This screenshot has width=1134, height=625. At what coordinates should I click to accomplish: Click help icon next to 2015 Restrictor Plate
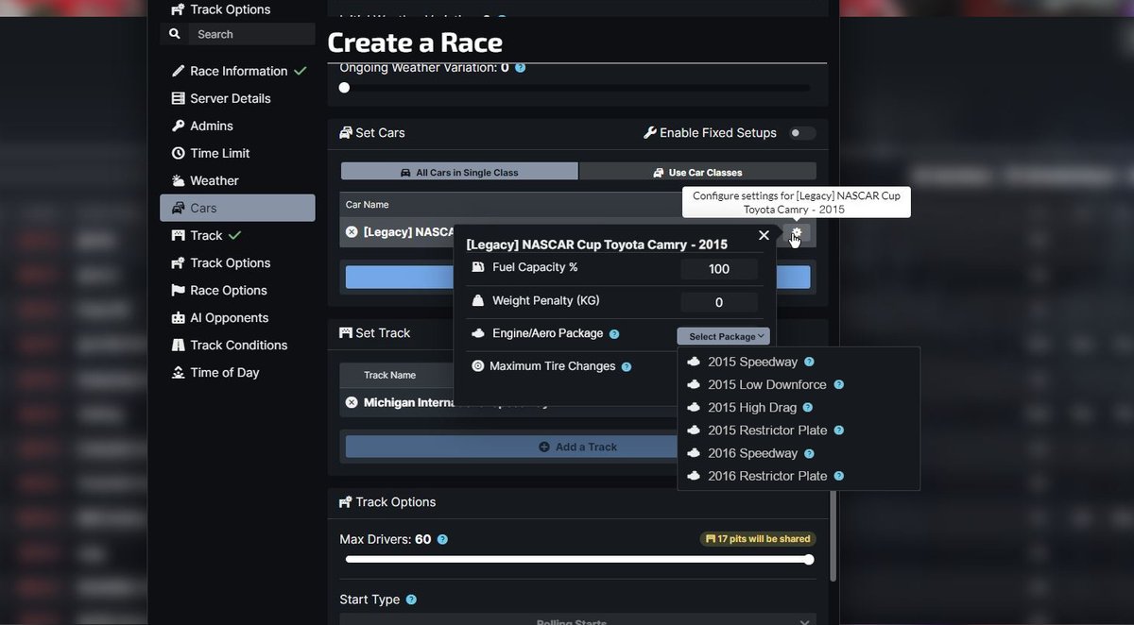pyautogui.click(x=838, y=430)
